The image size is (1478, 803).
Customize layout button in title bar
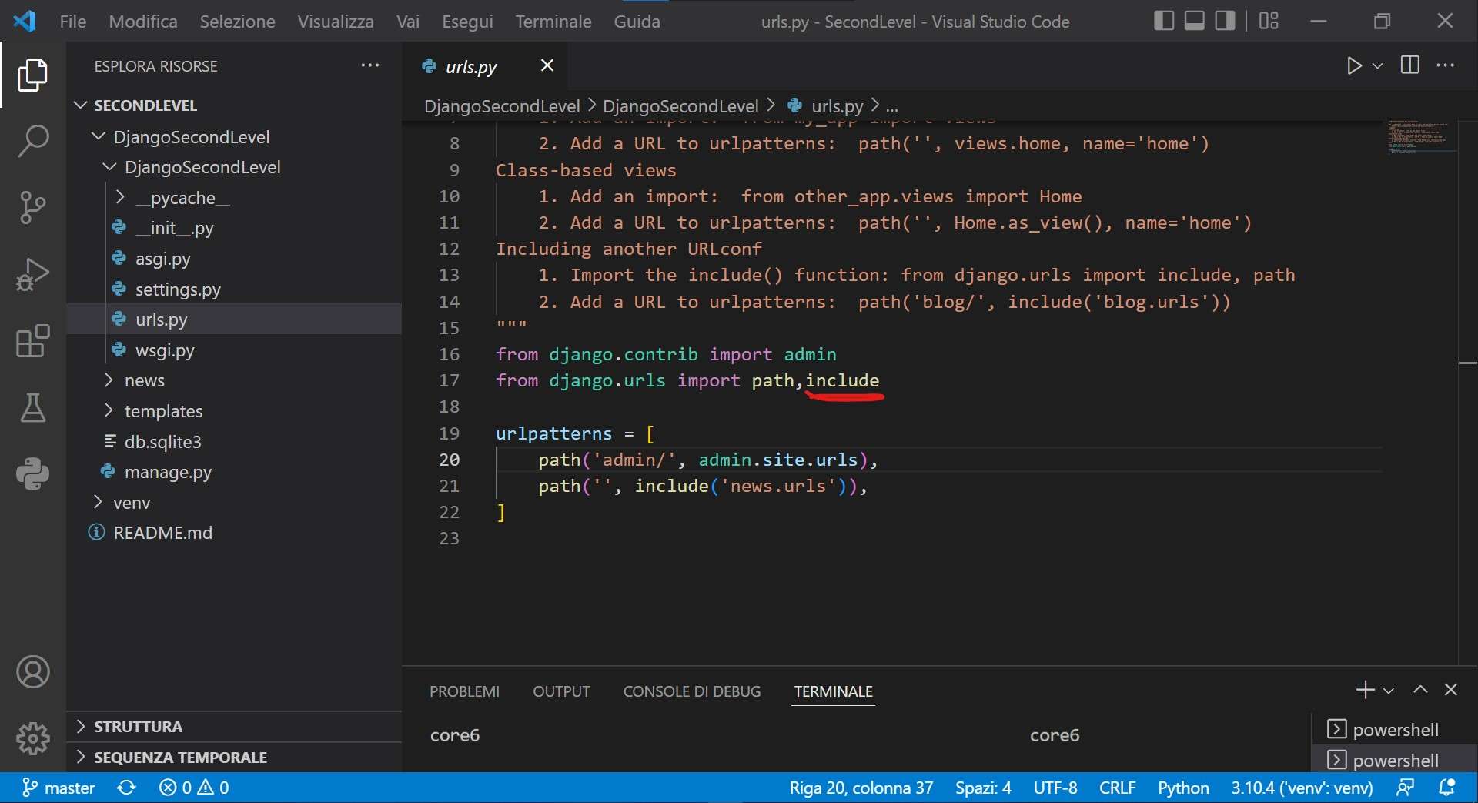pyautogui.click(x=1269, y=21)
